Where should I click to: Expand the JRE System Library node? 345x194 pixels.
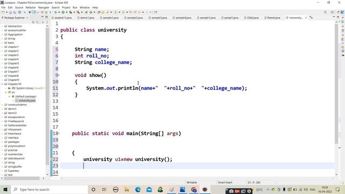6,88
